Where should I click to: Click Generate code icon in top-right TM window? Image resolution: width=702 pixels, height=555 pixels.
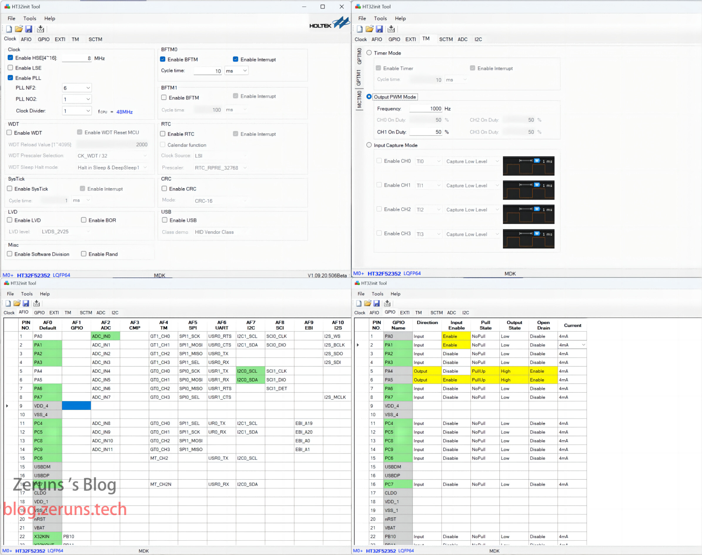coord(391,29)
